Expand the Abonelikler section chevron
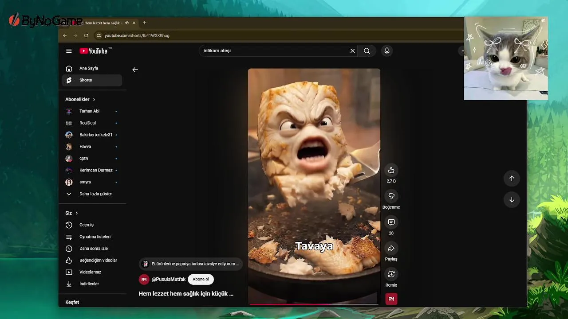The height and width of the screenshot is (319, 568). pos(94,100)
